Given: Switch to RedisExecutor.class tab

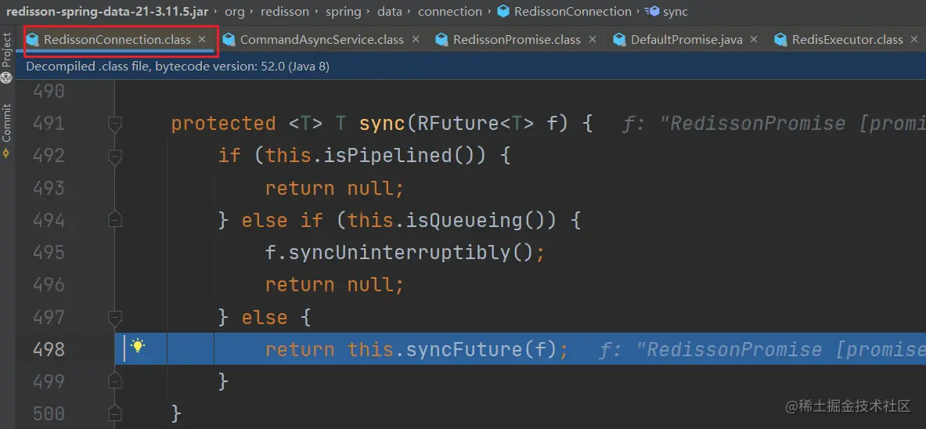Looking at the screenshot, I should (848, 40).
